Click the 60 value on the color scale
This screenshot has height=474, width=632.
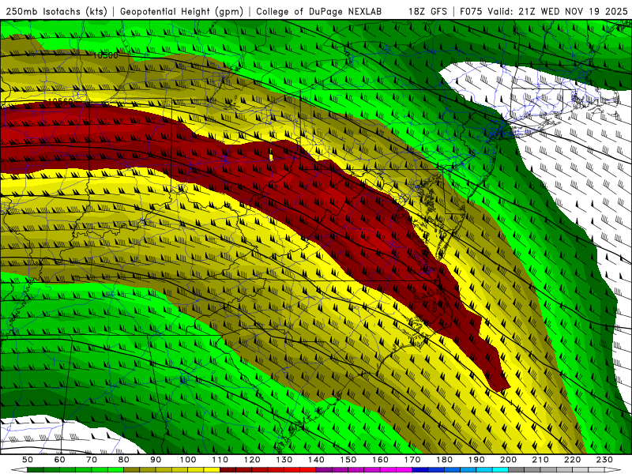click(x=59, y=460)
